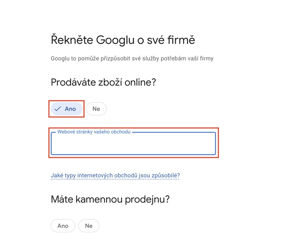Image resolution: width=308 pixels, height=246 pixels.
Task: Click the Máte kamennou prodejnu? question heading
Action: pyautogui.click(x=110, y=199)
